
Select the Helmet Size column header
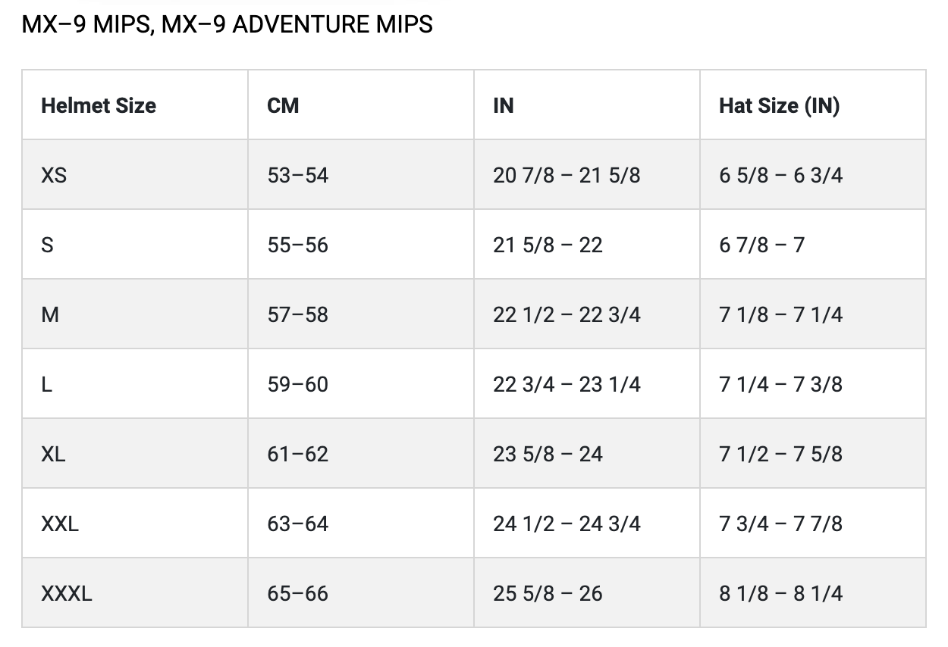pyautogui.click(x=99, y=105)
